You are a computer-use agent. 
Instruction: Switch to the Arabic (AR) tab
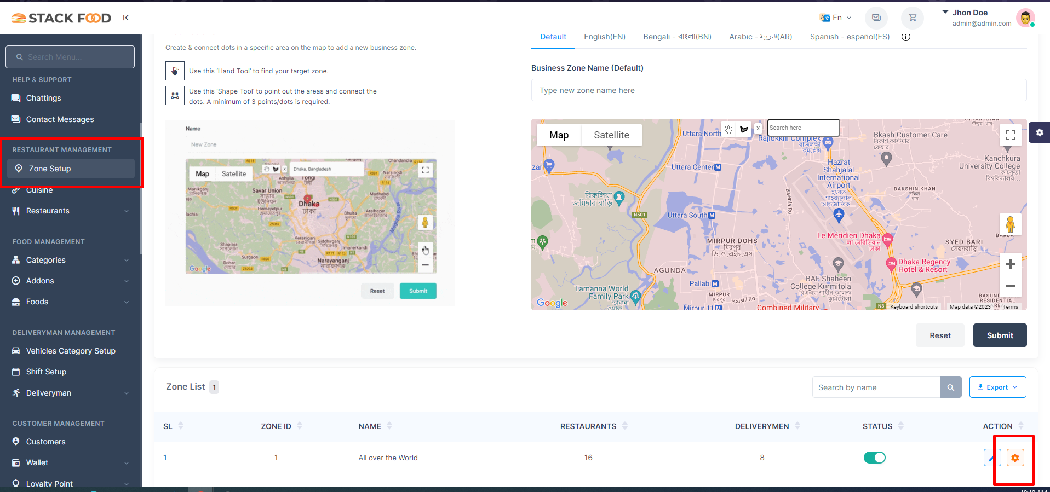click(x=761, y=37)
